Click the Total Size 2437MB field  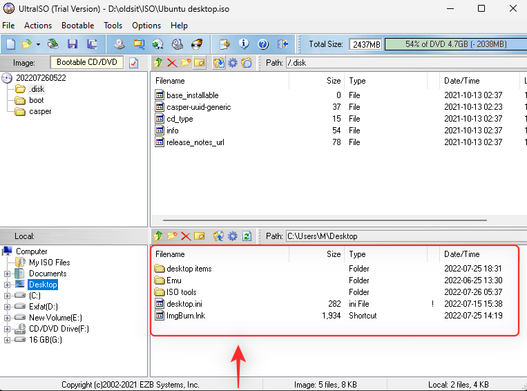click(365, 44)
